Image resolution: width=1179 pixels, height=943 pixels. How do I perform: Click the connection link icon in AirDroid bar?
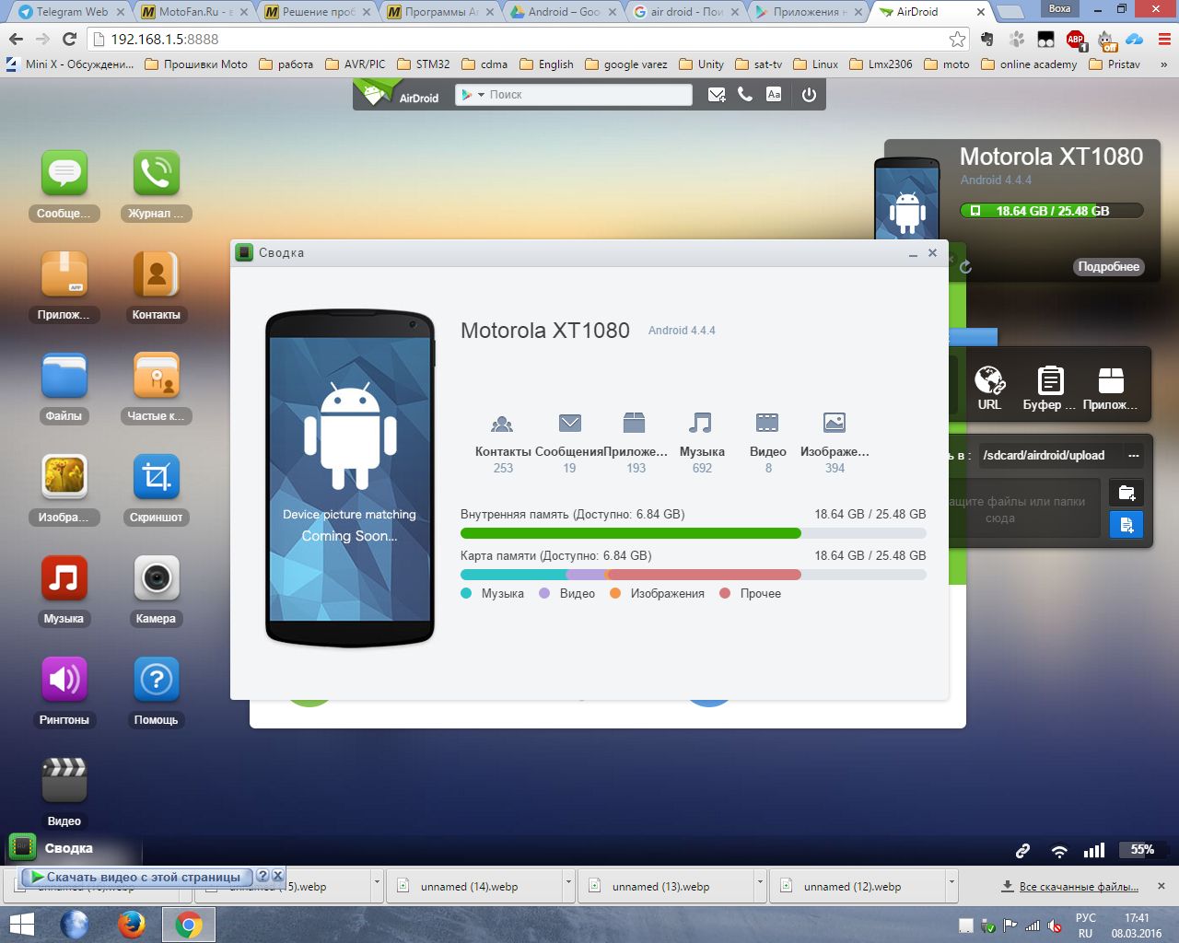click(x=1022, y=851)
